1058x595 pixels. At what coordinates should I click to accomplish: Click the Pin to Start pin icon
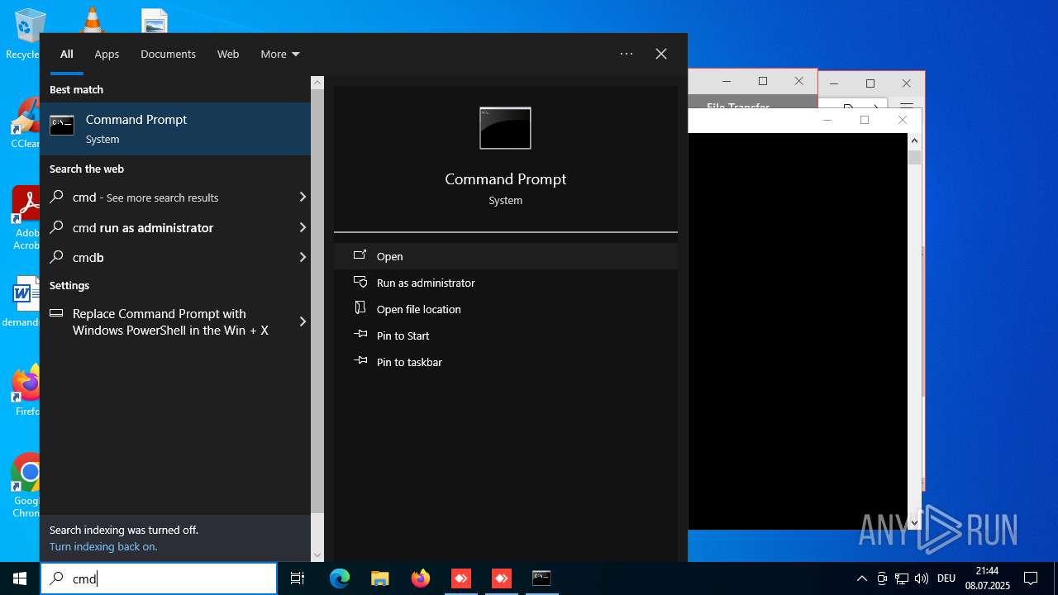pos(360,335)
